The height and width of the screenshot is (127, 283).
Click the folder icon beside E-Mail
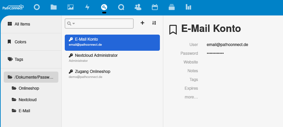14,111
